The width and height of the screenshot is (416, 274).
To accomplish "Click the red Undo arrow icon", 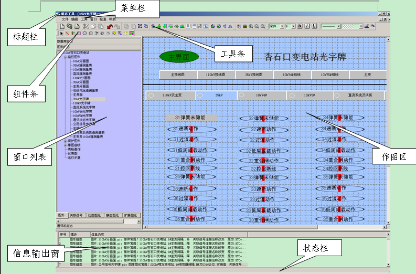I will click(109, 26).
